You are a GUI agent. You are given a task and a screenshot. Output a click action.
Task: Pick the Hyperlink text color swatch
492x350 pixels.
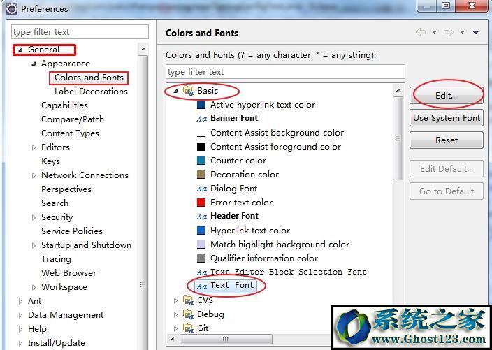(x=201, y=231)
